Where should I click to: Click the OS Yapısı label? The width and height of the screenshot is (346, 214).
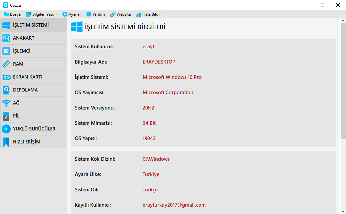point(86,138)
